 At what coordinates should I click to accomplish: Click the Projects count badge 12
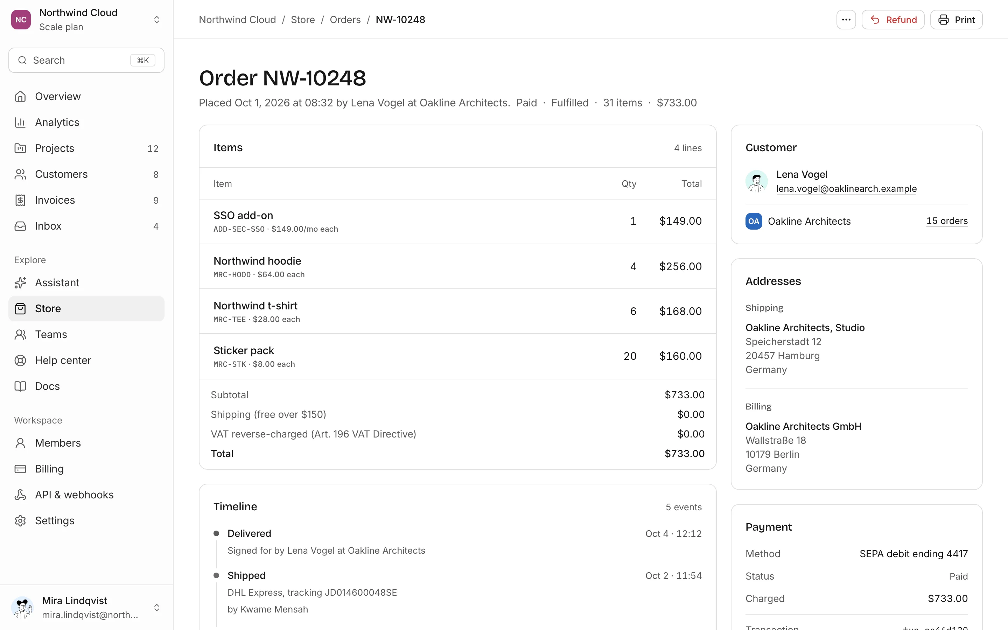[153, 149]
